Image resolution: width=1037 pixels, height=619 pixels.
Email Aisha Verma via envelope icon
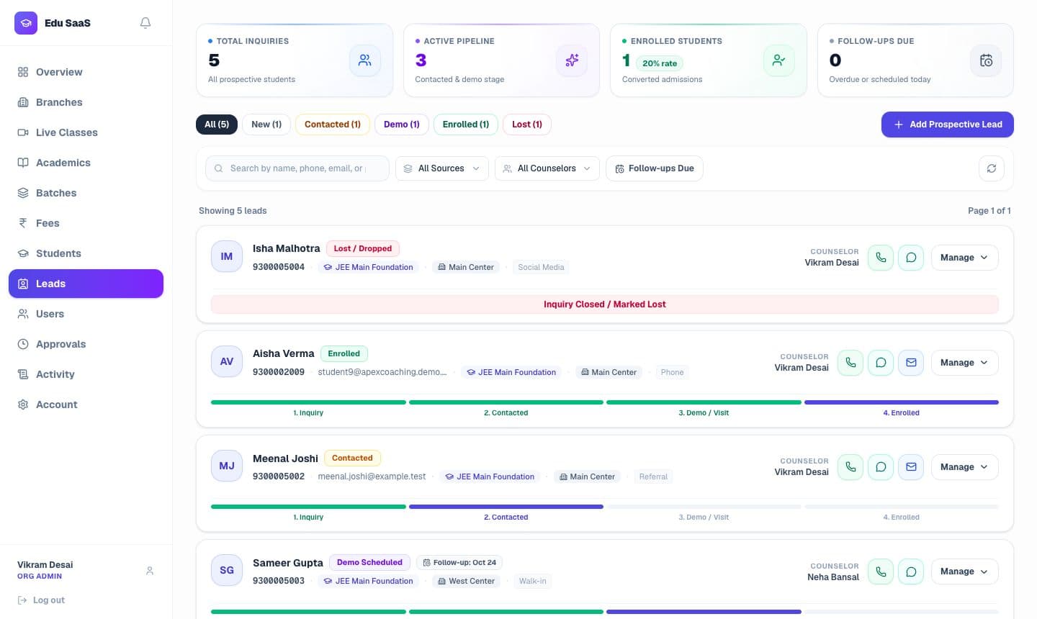point(911,363)
